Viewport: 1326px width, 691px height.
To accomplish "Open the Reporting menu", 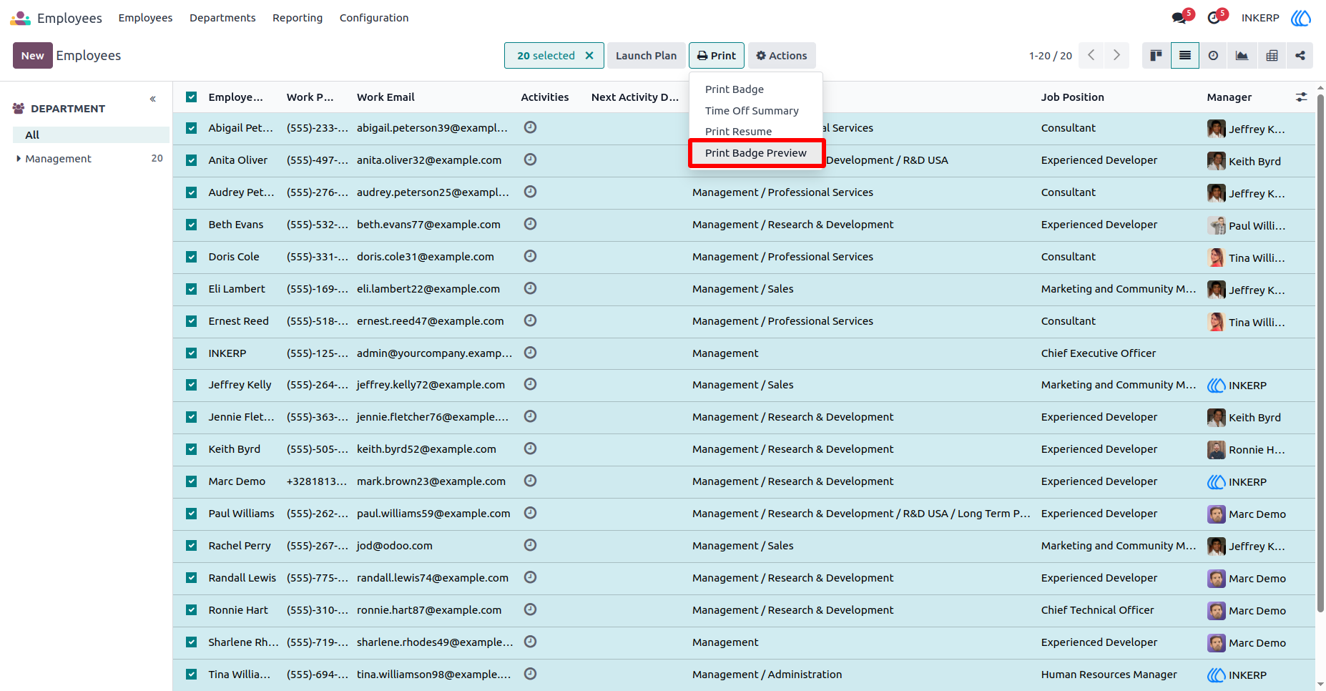I will pos(298,18).
